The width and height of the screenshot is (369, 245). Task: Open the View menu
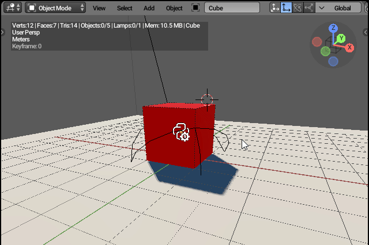tap(99, 8)
